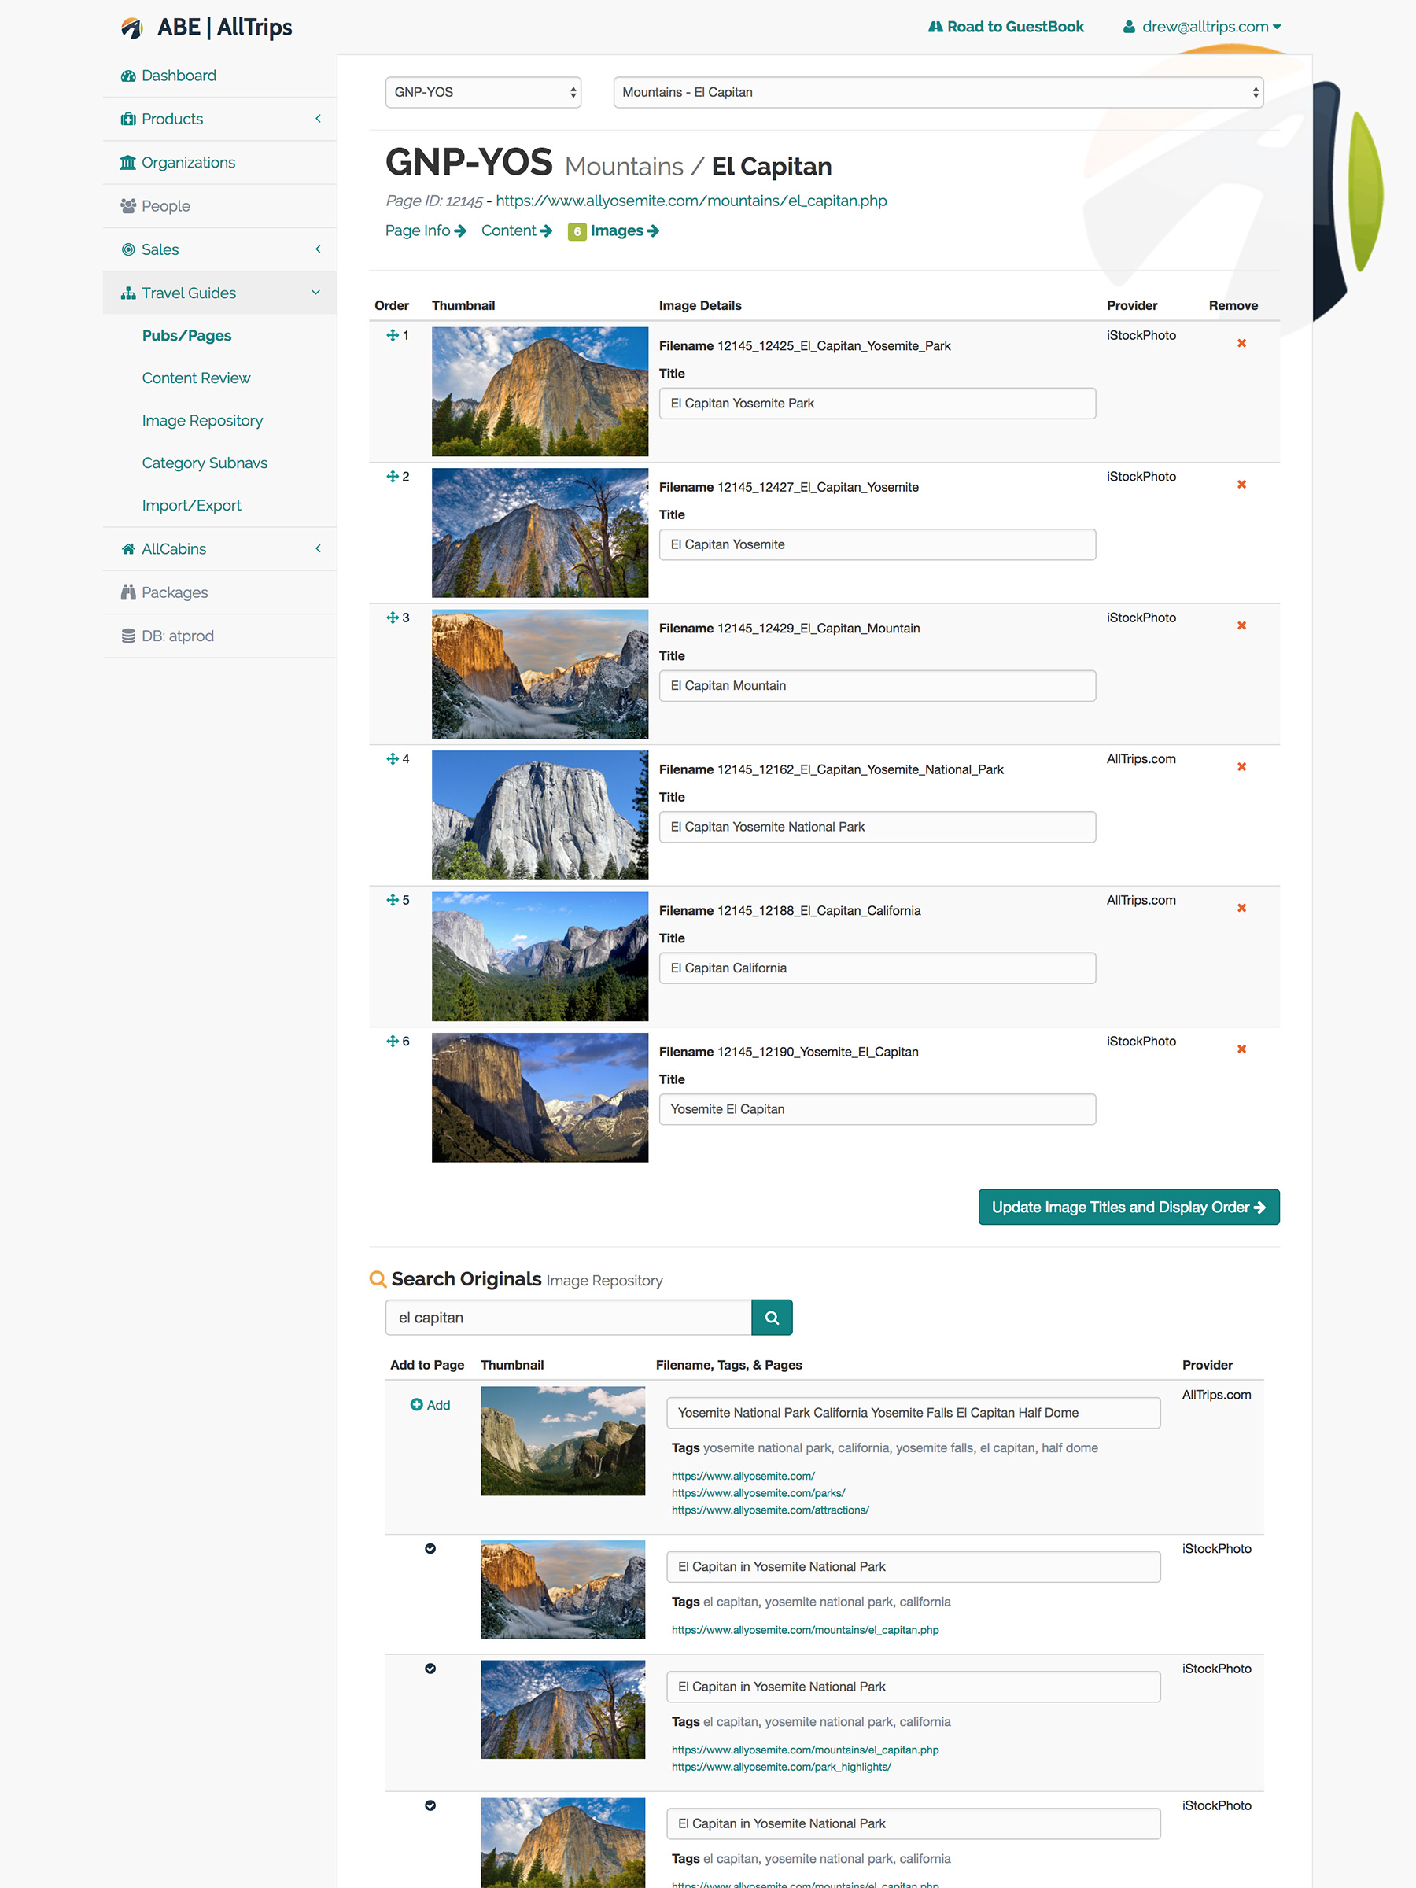Click the El Capitan California title field
This screenshot has width=1416, height=1888.
(876, 968)
